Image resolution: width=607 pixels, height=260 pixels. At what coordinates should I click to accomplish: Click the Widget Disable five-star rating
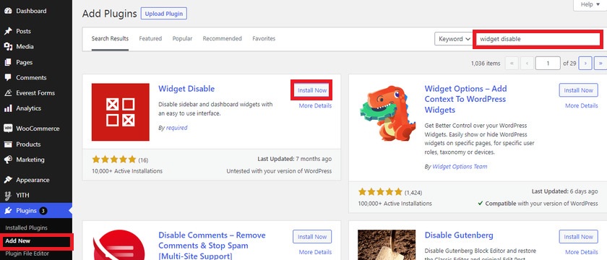pyautogui.click(x=114, y=160)
